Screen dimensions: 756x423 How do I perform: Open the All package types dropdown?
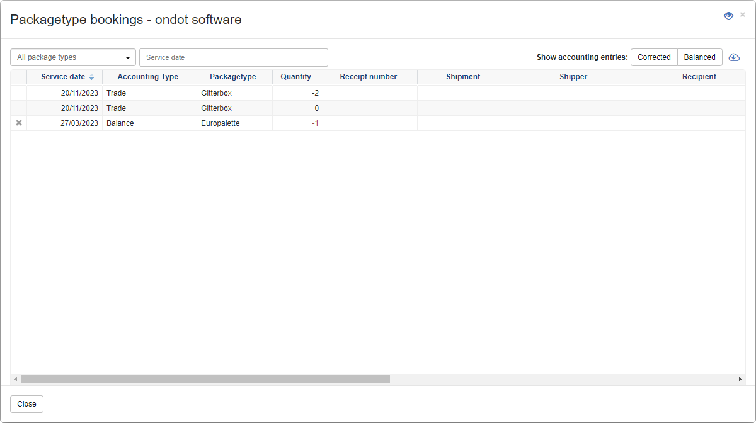click(x=73, y=57)
